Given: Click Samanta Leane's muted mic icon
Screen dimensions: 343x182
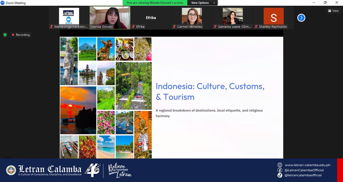Looking at the screenshot, I should pyautogui.click(x=215, y=26).
